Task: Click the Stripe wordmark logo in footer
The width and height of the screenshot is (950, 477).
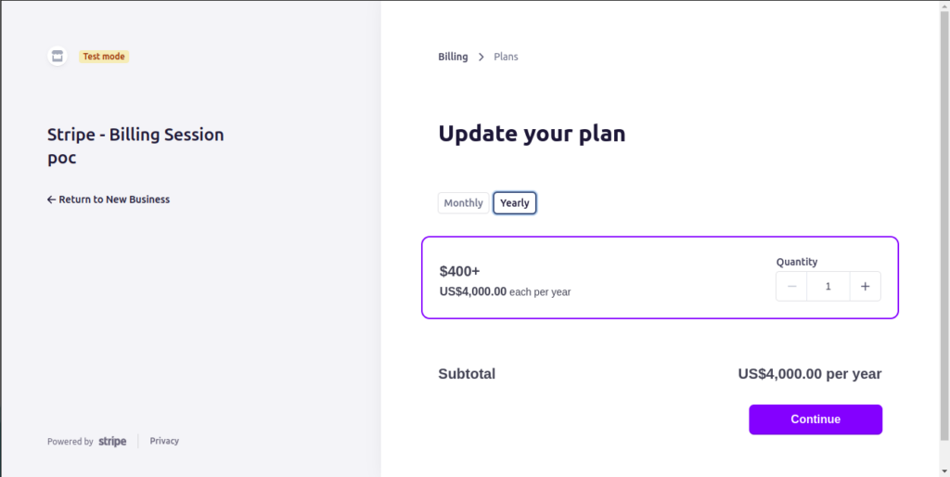Action: [x=112, y=441]
